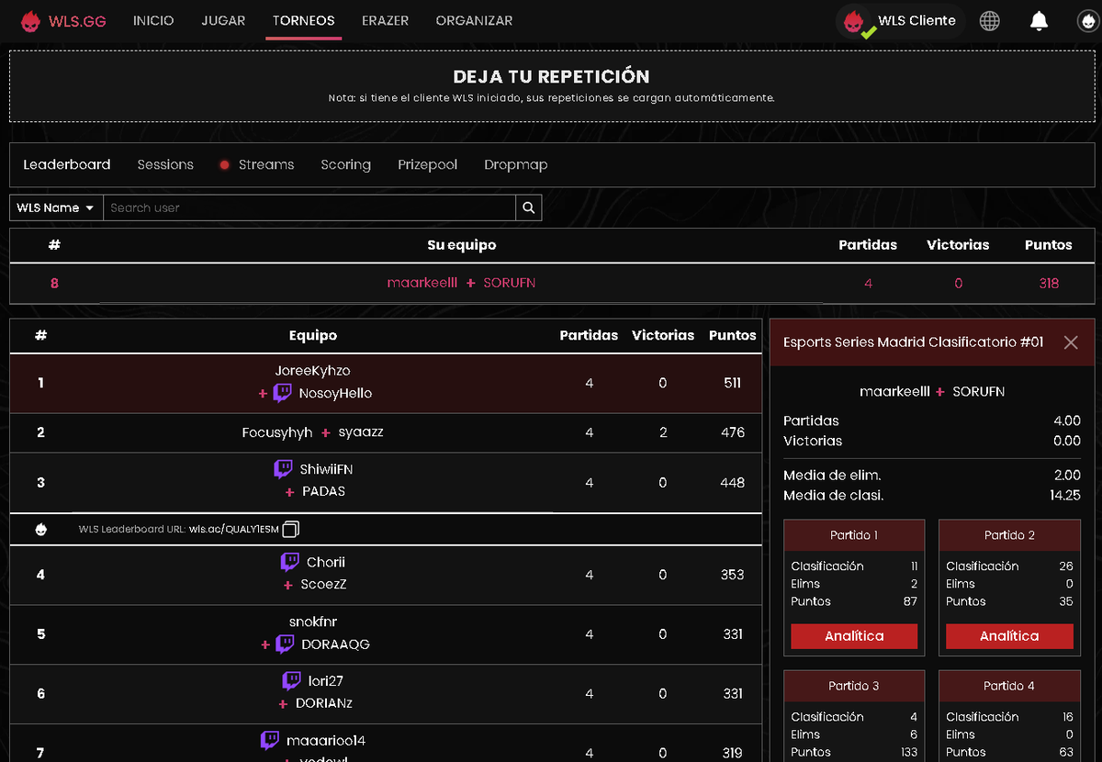Screen dimensions: 1102x762
Task: Select player PADAS in rank 3
Action: coord(323,492)
